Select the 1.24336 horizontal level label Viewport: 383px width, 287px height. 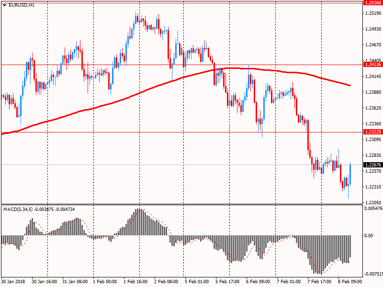(x=373, y=65)
